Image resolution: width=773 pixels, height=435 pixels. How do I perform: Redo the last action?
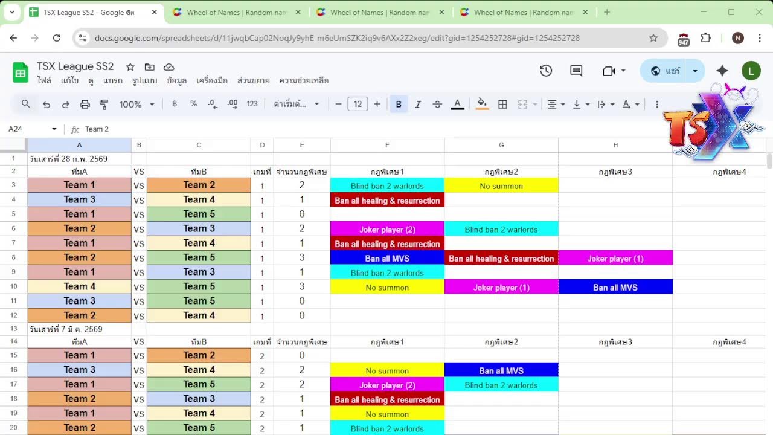[65, 105]
